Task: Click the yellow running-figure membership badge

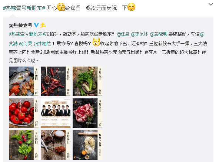Action: click(x=43, y=25)
